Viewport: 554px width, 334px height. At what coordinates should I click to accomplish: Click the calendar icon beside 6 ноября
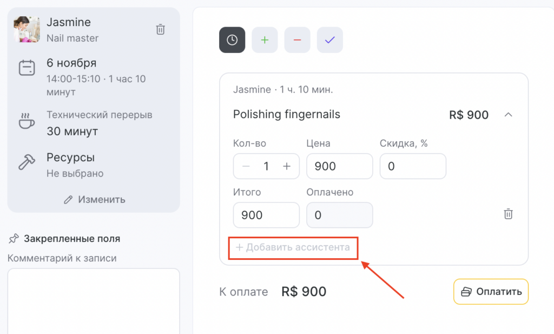tap(27, 68)
